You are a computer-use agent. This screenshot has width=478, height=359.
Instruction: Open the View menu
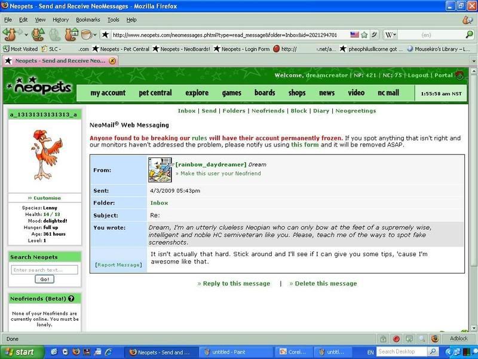tap(40, 20)
